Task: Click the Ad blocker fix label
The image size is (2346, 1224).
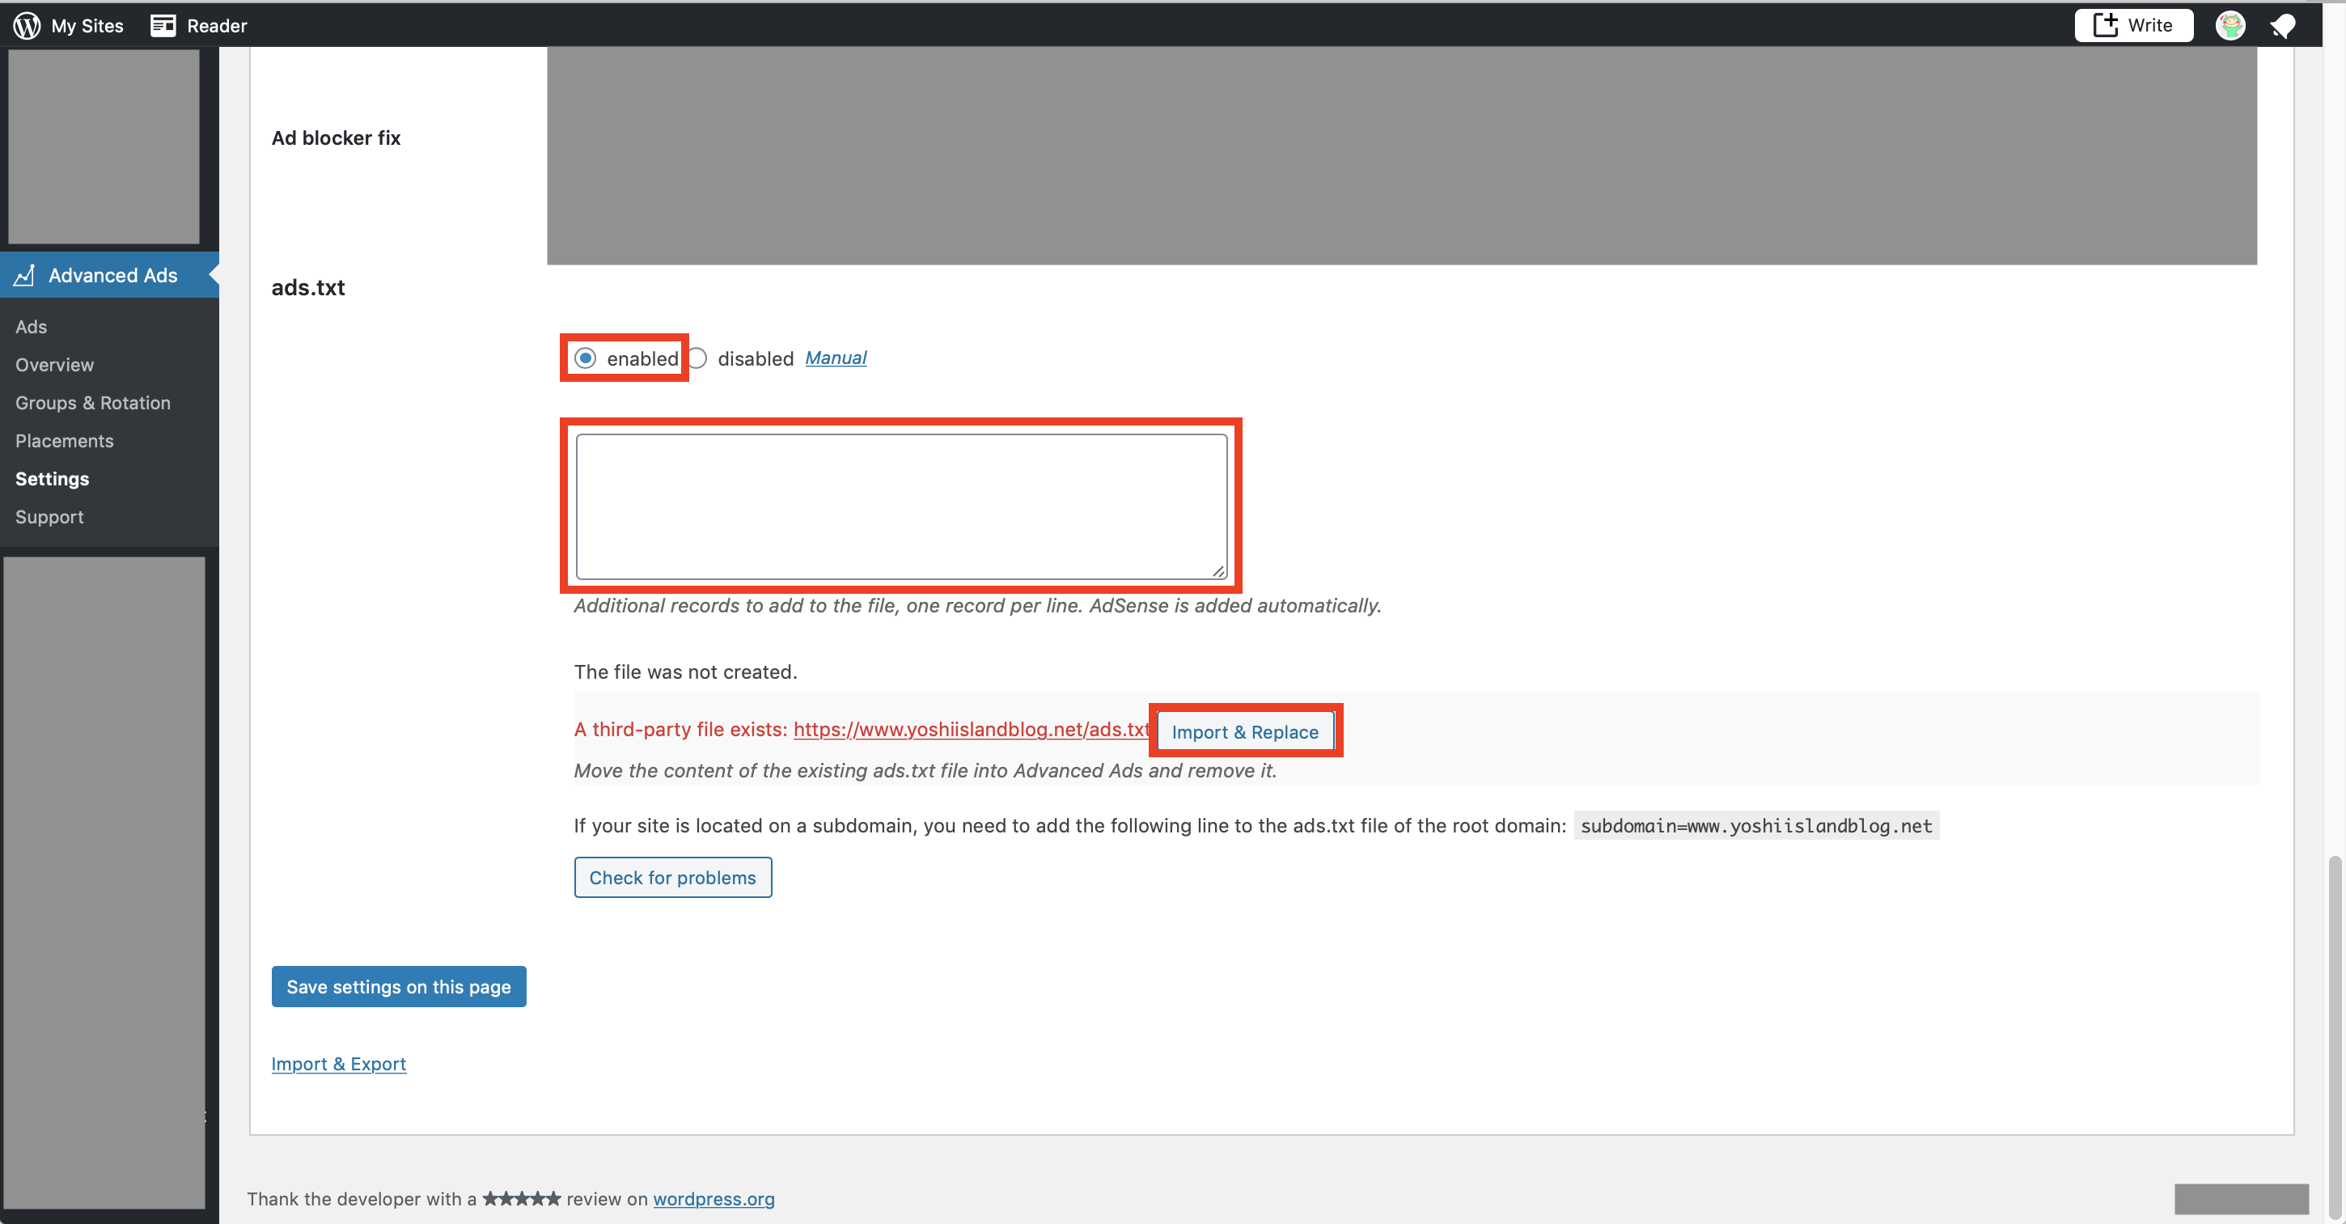Action: click(336, 138)
